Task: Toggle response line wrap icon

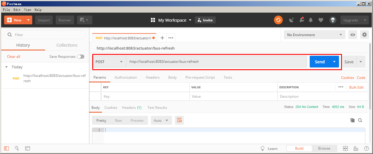Action: pos(179,120)
